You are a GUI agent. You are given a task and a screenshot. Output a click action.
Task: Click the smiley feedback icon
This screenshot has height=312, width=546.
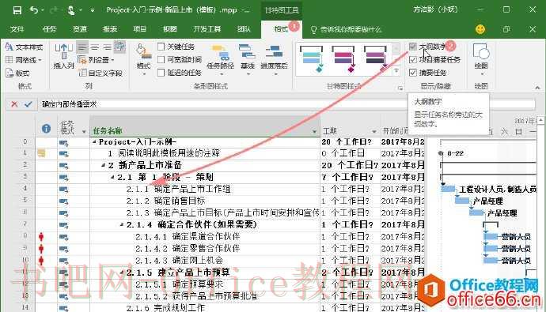(480, 29)
